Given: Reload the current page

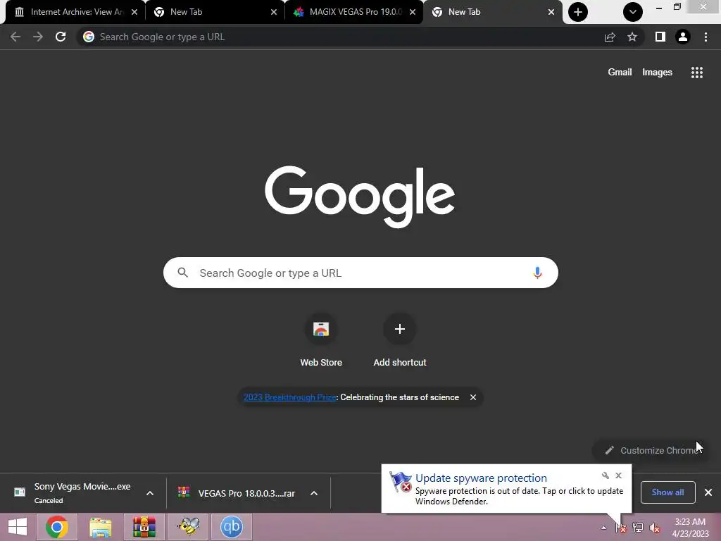Looking at the screenshot, I should coord(61,37).
